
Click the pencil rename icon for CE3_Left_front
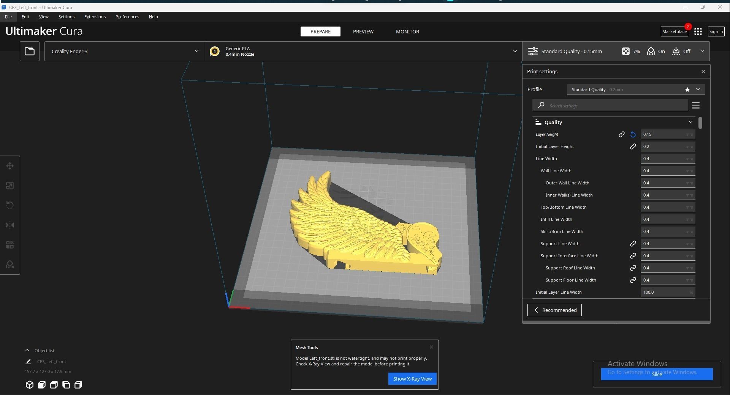point(28,362)
